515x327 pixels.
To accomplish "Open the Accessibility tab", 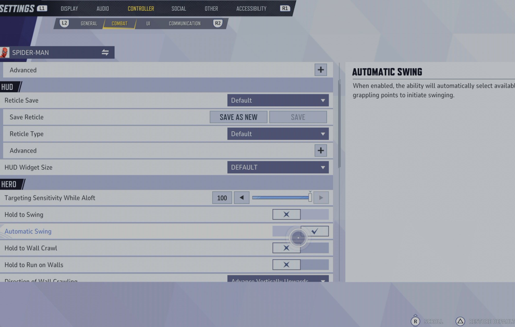I will 251,9.
